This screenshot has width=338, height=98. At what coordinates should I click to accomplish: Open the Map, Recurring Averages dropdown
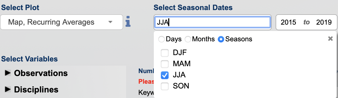click(x=62, y=22)
